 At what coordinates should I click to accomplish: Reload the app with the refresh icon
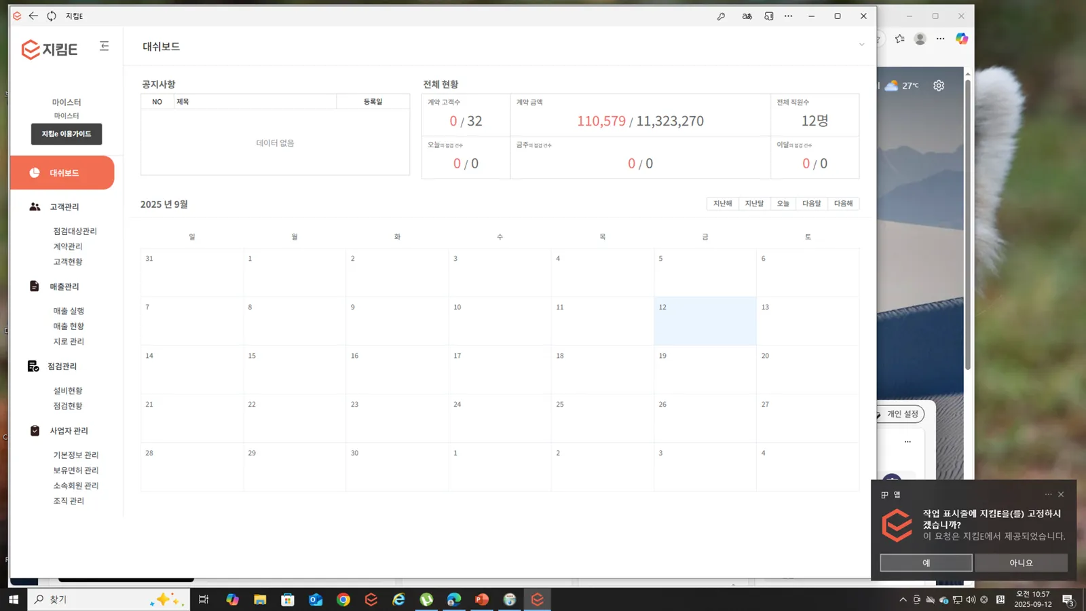click(x=52, y=16)
